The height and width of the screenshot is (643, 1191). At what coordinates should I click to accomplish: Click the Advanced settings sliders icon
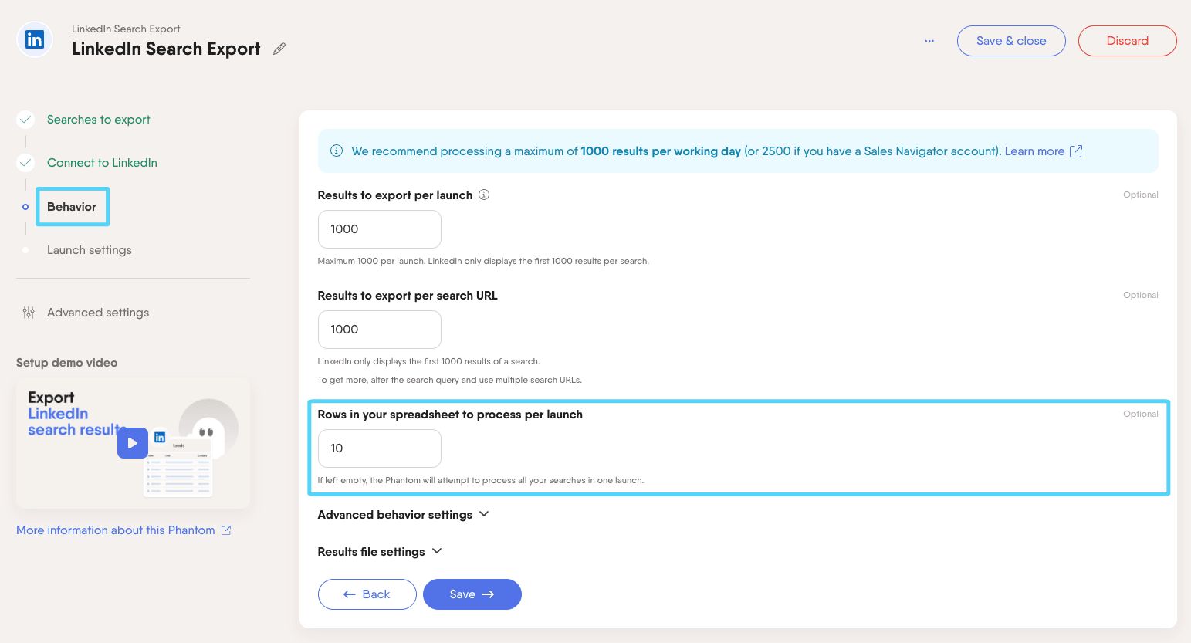[x=29, y=313]
